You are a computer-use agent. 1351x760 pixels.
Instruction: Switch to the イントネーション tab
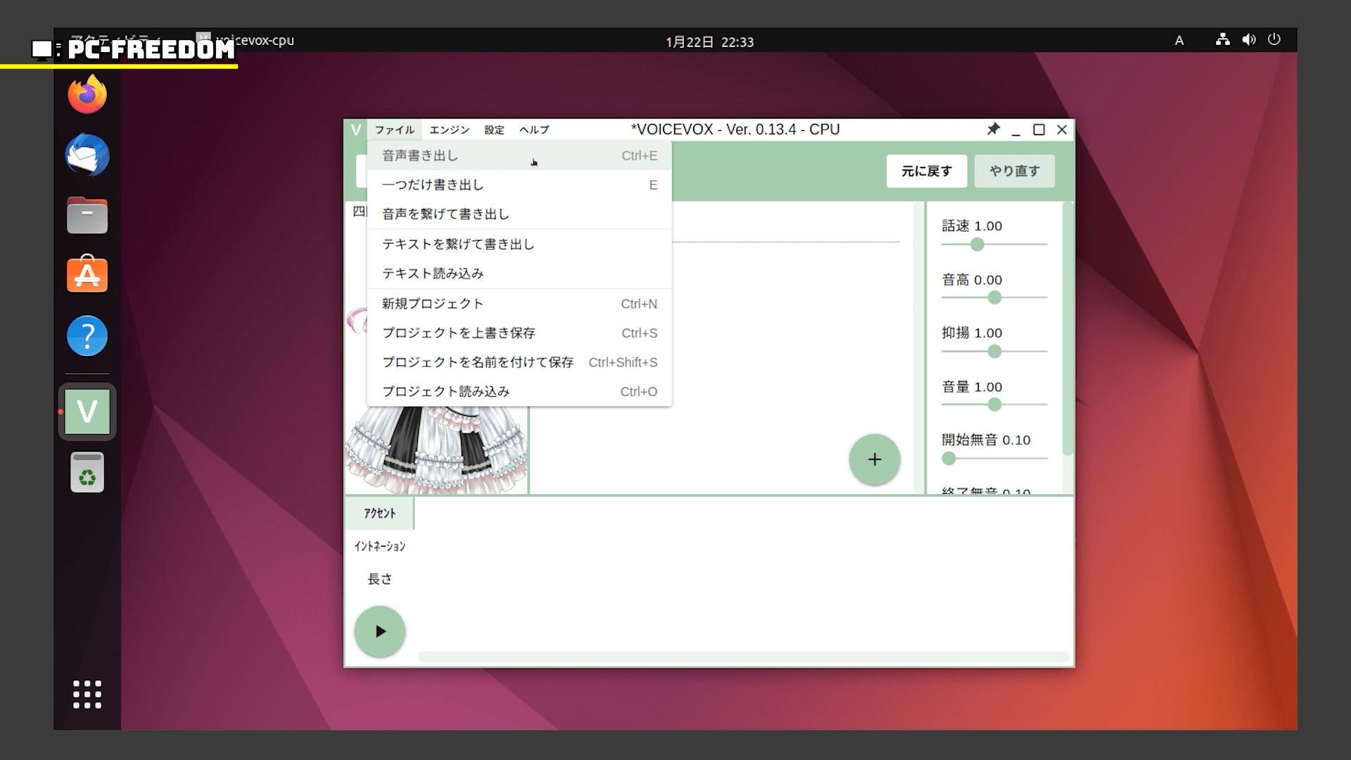pos(380,546)
